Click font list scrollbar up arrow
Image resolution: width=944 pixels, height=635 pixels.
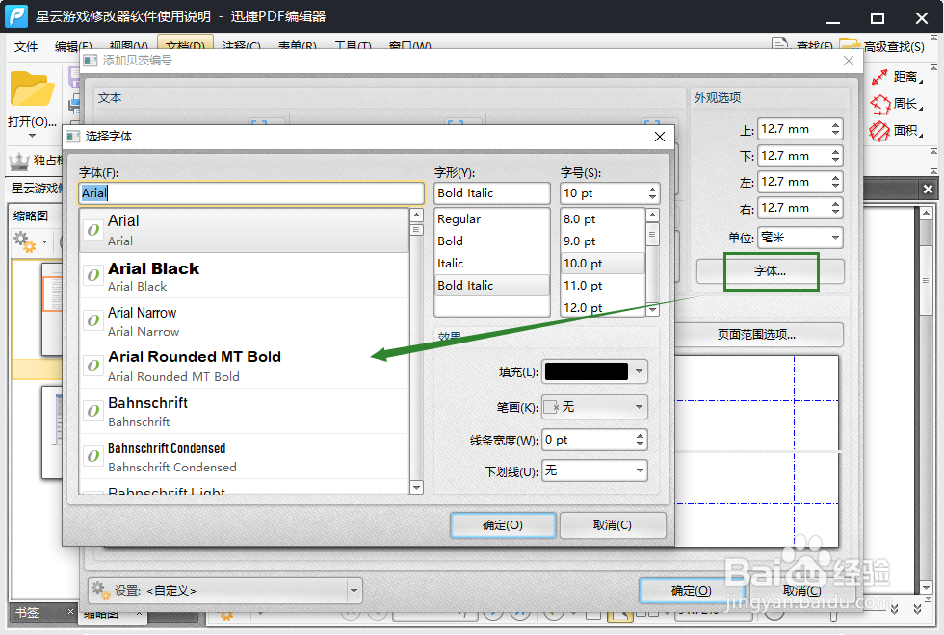(x=416, y=216)
